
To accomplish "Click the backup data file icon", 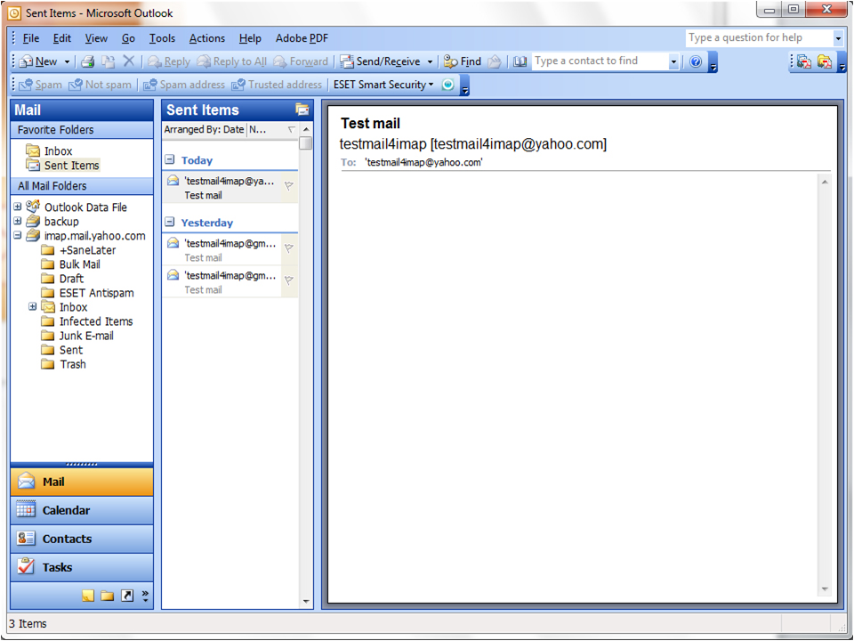I will [33, 222].
